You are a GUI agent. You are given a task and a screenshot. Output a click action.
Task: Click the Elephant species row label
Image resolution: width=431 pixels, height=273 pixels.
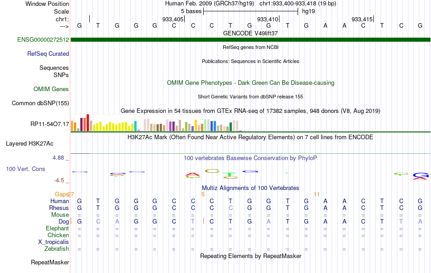pos(58,228)
